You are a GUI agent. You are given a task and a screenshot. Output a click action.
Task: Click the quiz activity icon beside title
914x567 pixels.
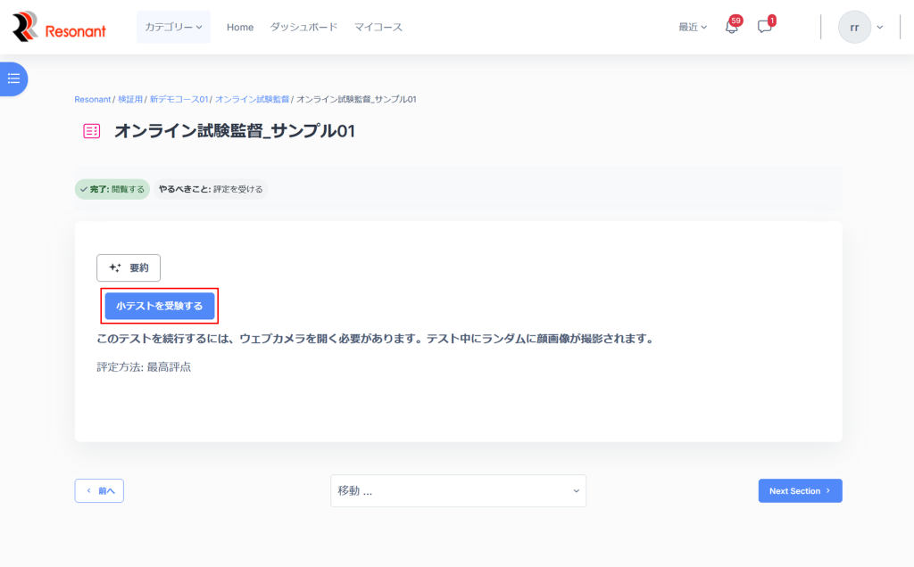[91, 131]
